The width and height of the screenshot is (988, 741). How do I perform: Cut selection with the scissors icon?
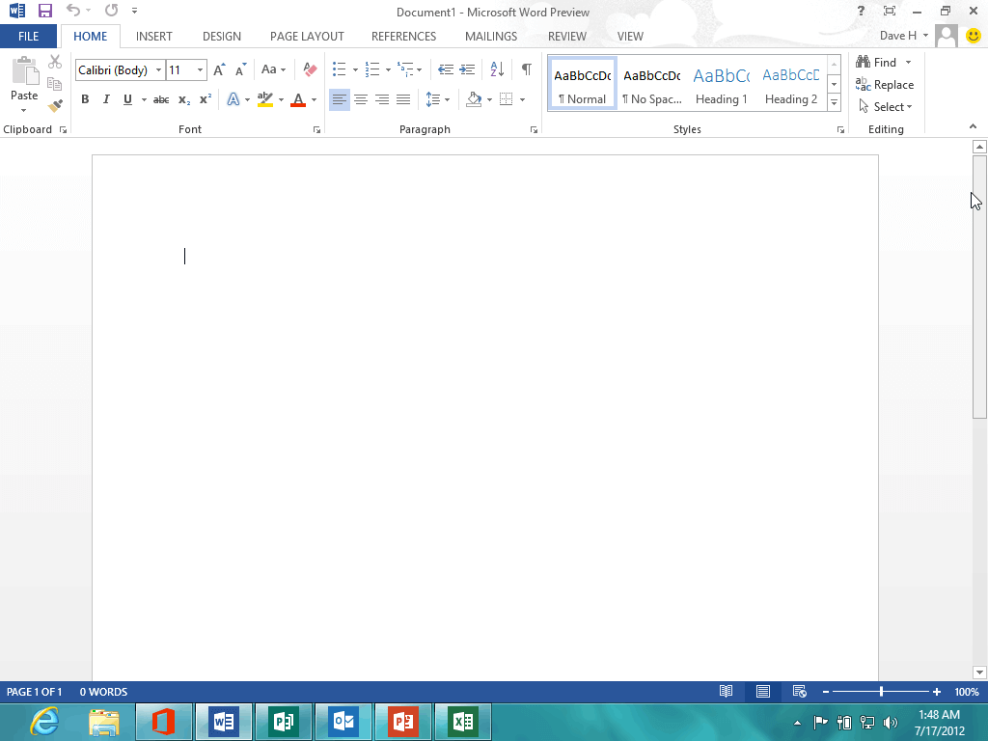(55, 62)
